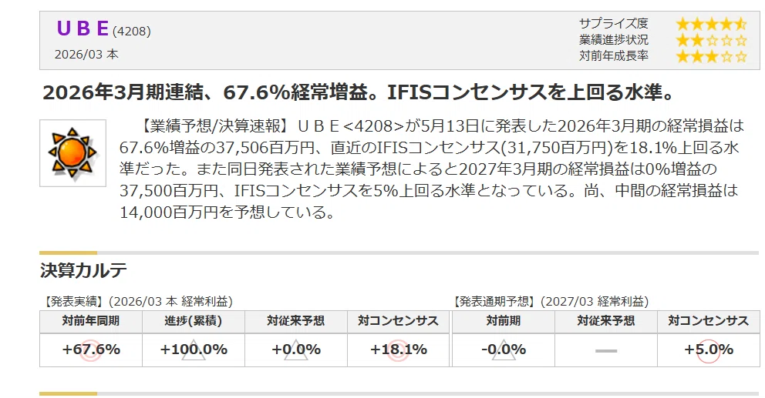Click the (4208) stock code

coord(132,31)
